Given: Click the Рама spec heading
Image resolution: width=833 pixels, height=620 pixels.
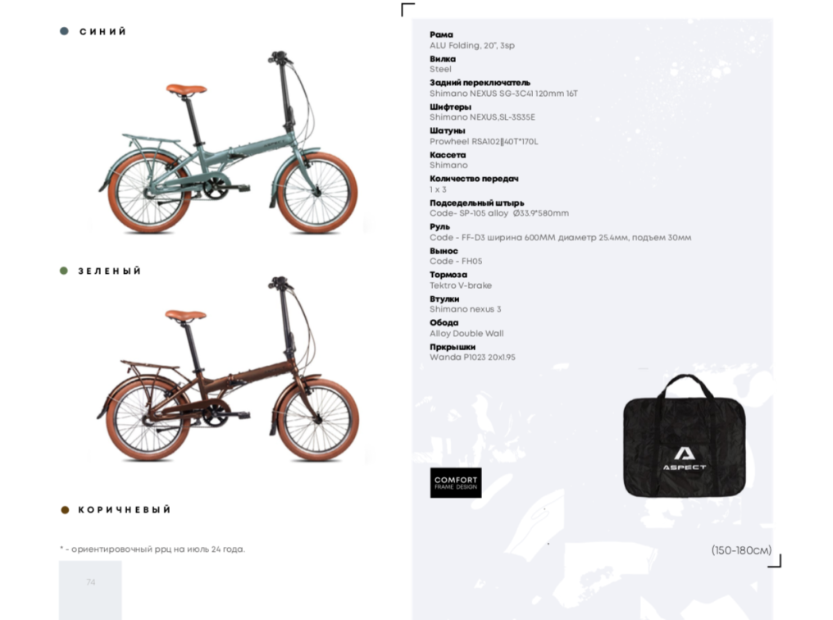Looking at the screenshot, I should [x=441, y=34].
